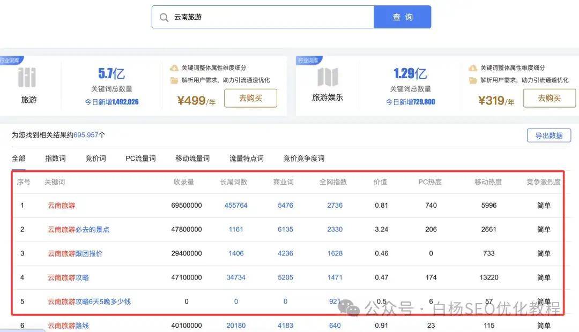This screenshot has width=579, height=332.
Task: Click long-tail count 455764
Action: tap(236, 206)
